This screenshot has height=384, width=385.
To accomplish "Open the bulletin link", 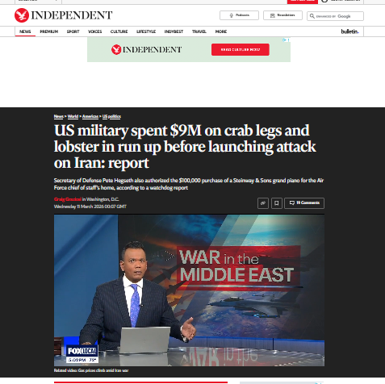I will point(349,31).
